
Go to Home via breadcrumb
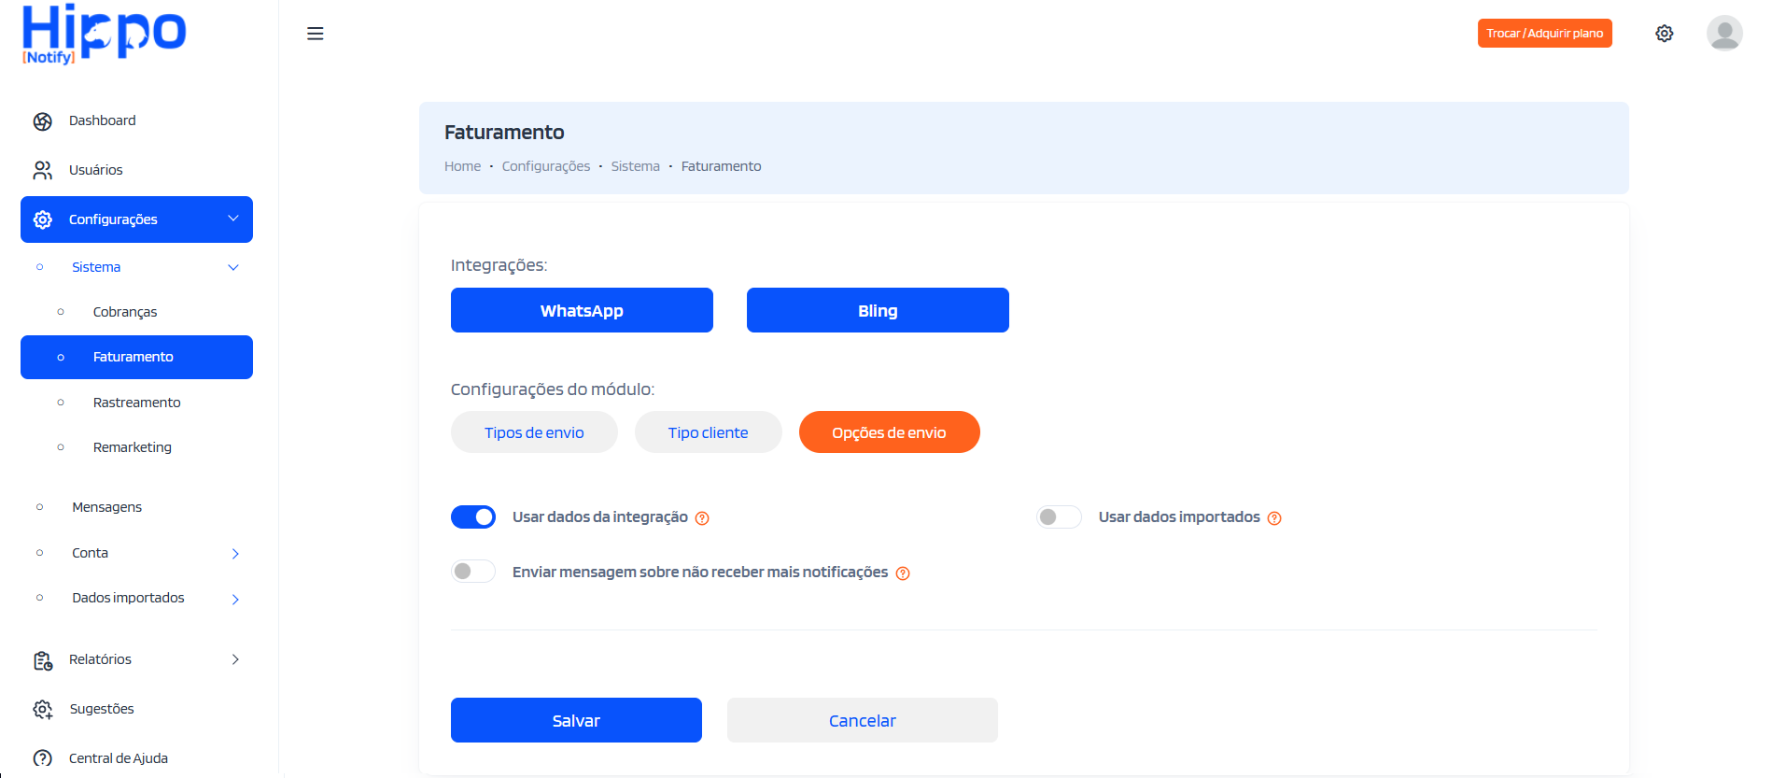coord(462,166)
